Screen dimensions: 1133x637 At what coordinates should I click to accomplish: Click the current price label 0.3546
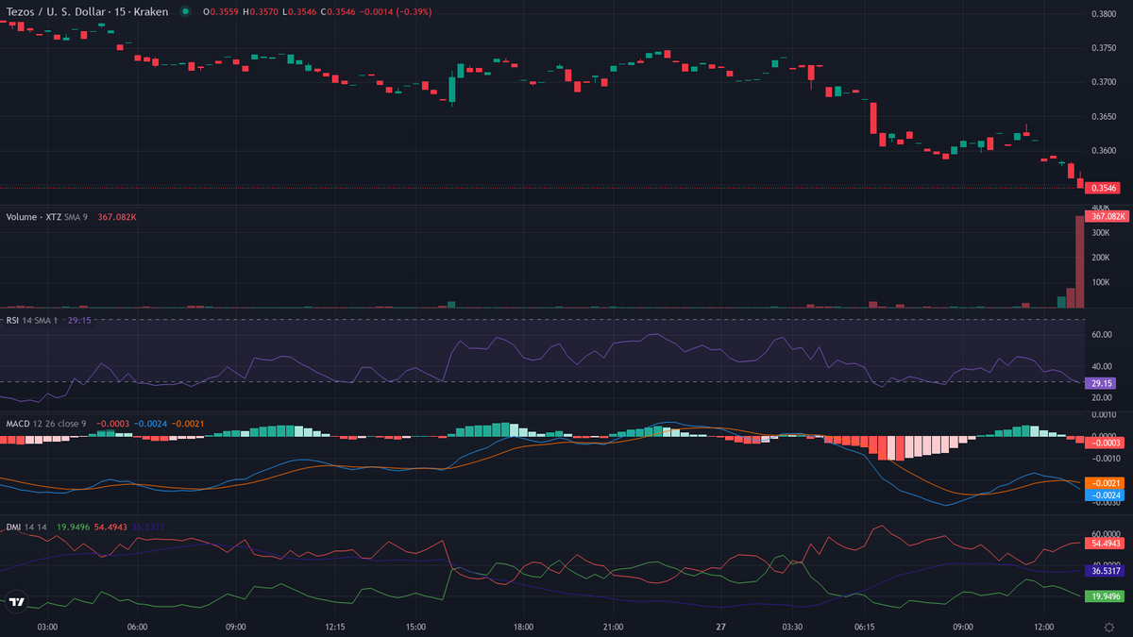pyautogui.click(x=1104, y=188)
